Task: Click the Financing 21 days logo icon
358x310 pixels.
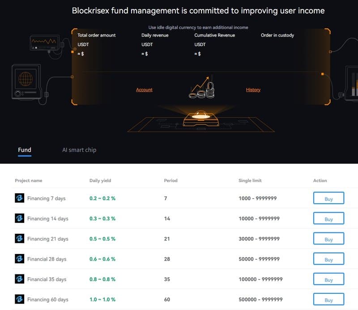Action: [19, 239]
